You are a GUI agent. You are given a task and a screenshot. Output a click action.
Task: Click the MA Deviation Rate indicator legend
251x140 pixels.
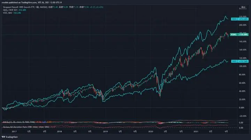[29, 127]
